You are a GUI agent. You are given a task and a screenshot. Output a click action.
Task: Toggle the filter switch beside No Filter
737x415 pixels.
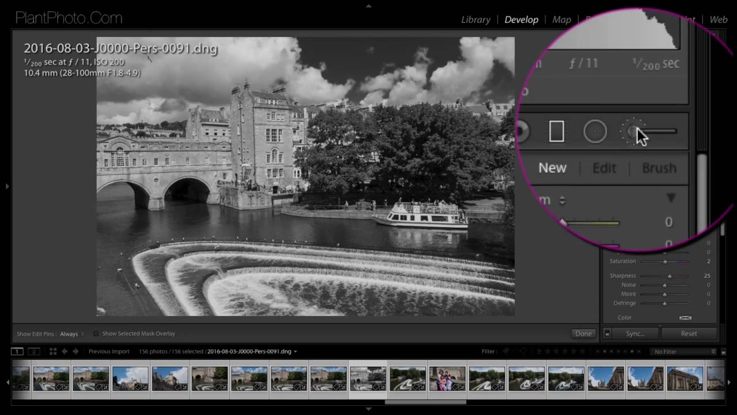pyautogui.click(x=723, y=352)
